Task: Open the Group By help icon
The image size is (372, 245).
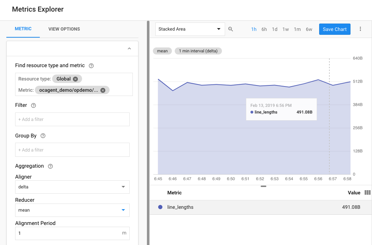Action: [43, 136]
